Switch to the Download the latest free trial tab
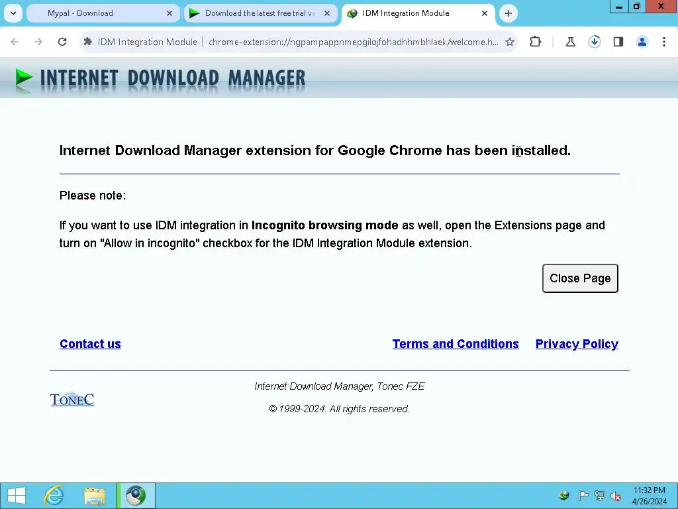Viewport: 678px width, 509px height. (x=260, y=13)
